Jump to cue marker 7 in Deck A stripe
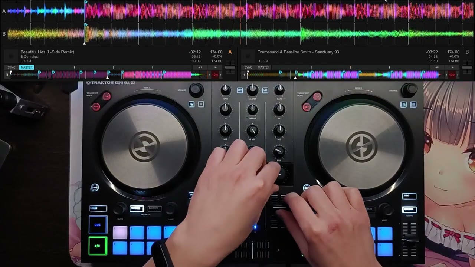The height and width of the screenshot is (267, 475). click(x=164, y=72)
